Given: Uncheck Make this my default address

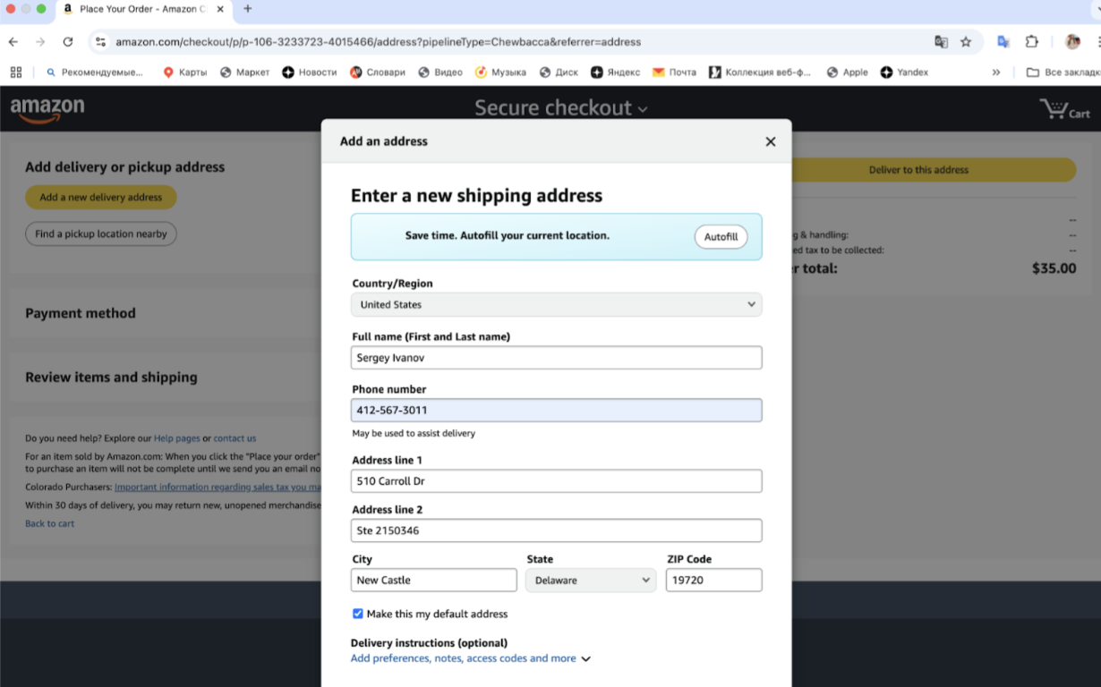Looking at the screenshot, I should point(358,614).
